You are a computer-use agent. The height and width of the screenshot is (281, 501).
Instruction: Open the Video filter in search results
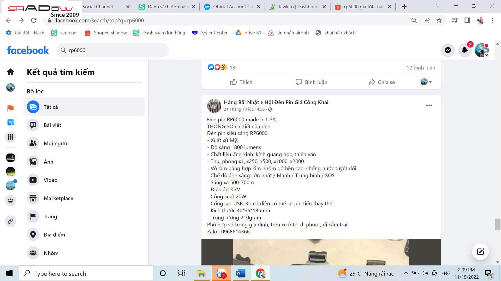(50, 180)
